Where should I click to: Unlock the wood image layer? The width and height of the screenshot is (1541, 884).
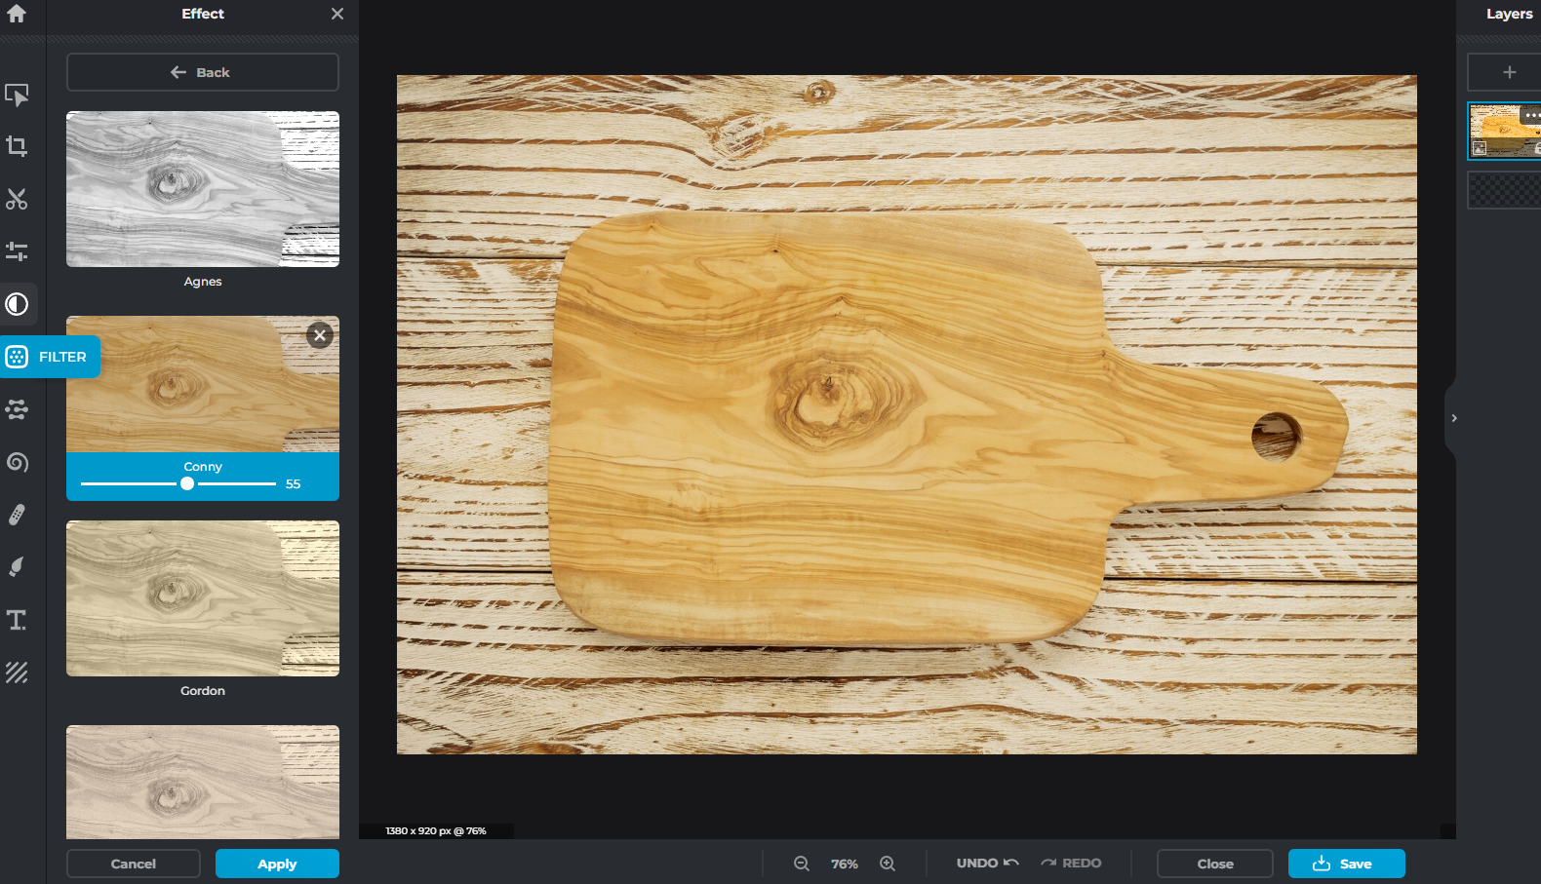(x=1535, y=148)
